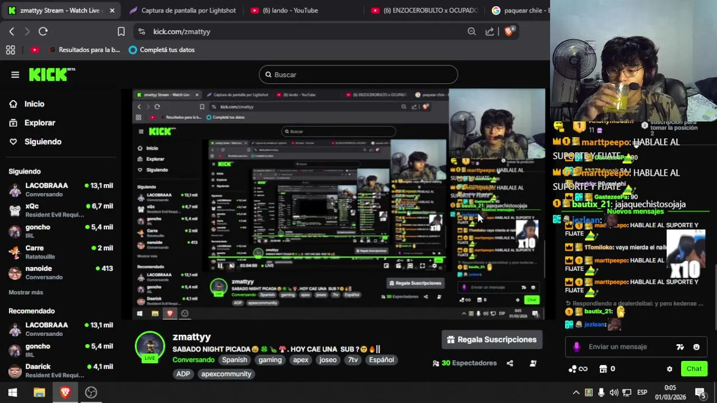This screenshot has width=717, height=403.
Task: Open the 7TV emote menu in chat
Action: tap(680, 347)
